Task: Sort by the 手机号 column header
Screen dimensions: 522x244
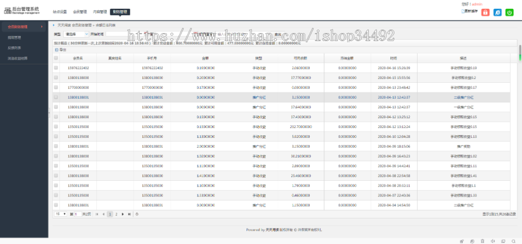Action: 152,58
